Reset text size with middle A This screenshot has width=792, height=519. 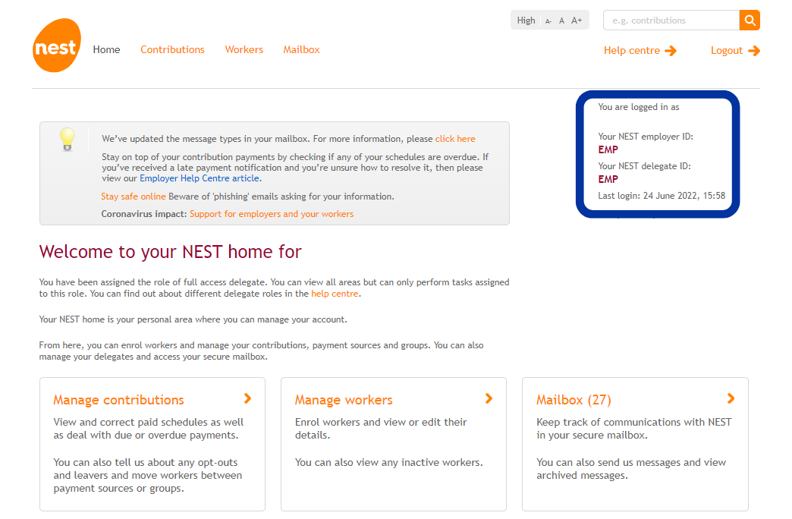pos(561,20)
